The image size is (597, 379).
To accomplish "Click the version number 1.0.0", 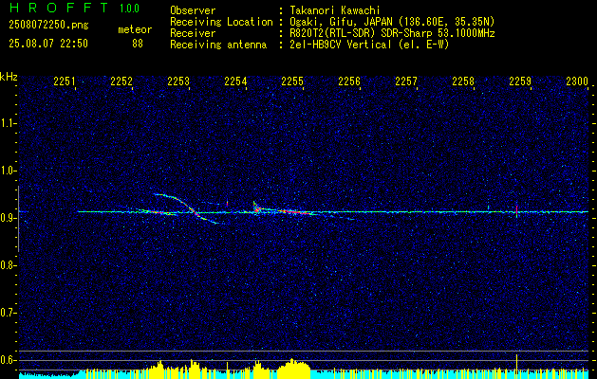I will click(129, 9).
